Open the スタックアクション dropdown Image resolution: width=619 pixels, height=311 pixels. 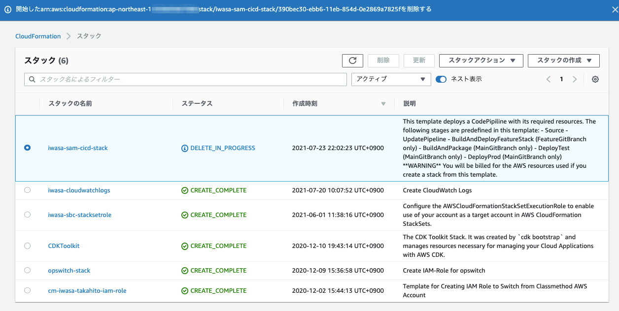(x=481, y=61)
